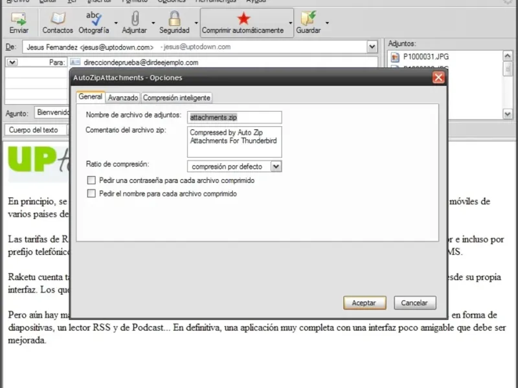Expand the De sender address dropdown
Viewport: 518px width, 388px height.
tap(372, 47)
